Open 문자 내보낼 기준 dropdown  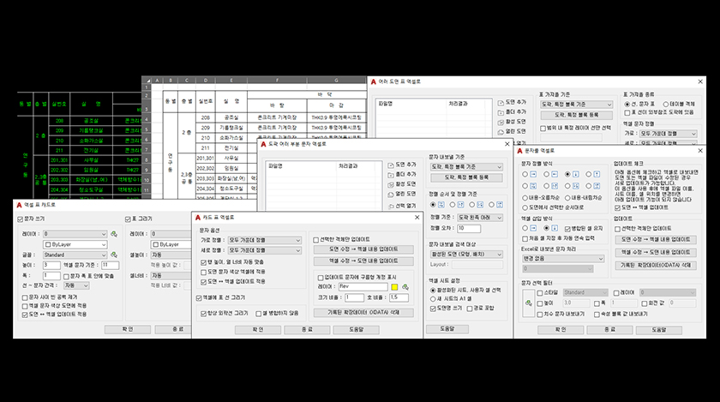point(466,167)
